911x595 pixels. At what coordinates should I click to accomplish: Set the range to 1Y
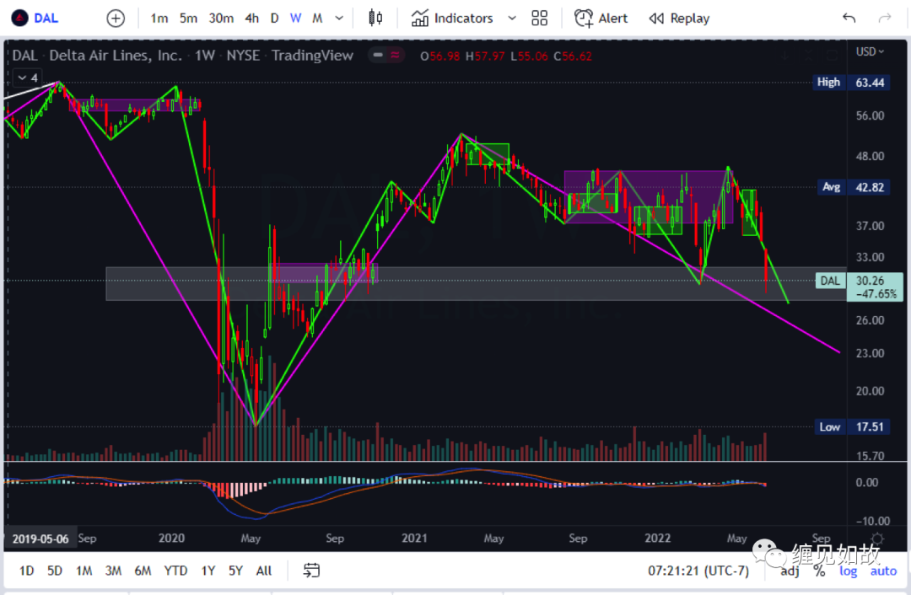click(x=208, y=571)
